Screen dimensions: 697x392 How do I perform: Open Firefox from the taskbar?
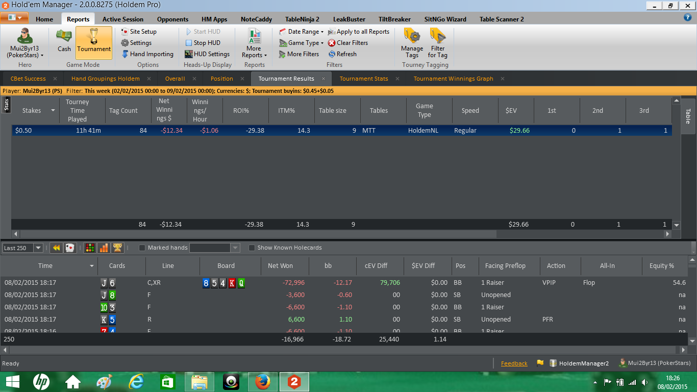tap(263, 381)
